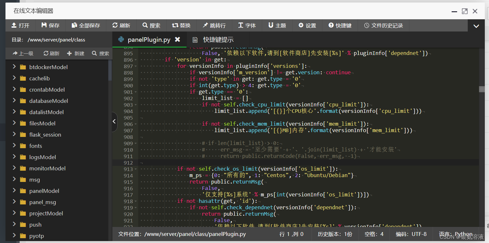Fold code block at line 913

[136, 169]
